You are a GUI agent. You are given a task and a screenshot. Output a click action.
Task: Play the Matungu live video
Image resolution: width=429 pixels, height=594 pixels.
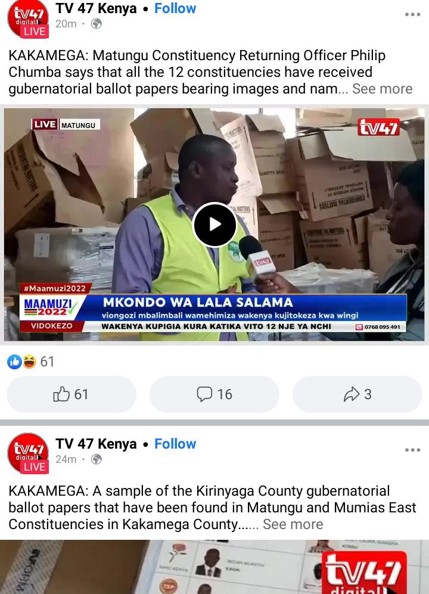pos(215,224)
